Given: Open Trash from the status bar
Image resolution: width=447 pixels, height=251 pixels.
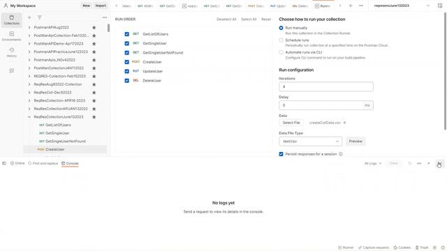Looking at the screenshot, I should coord(422,248).
